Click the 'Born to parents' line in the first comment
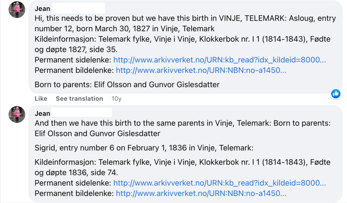347x203 pixels. pyautogui.click(x=127, y=85)
